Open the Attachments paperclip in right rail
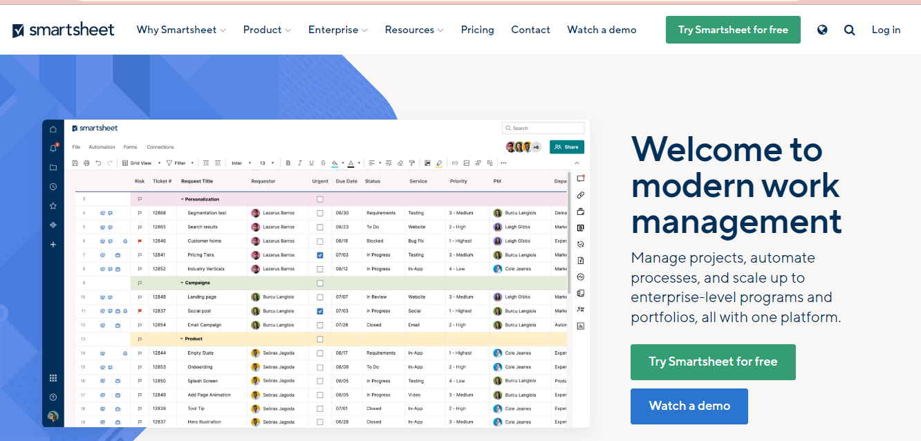The height and width of the screenshot is (441, 921). [x=581, y=195]
